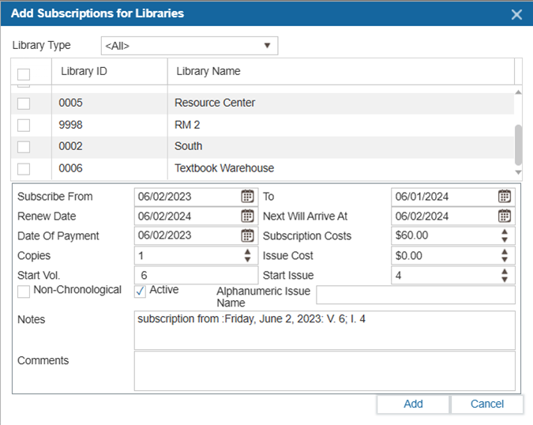The width and height of the screenshot is (533, 425).
Task: Check the Resource Center library checkbox
Action: coord(24,103)
